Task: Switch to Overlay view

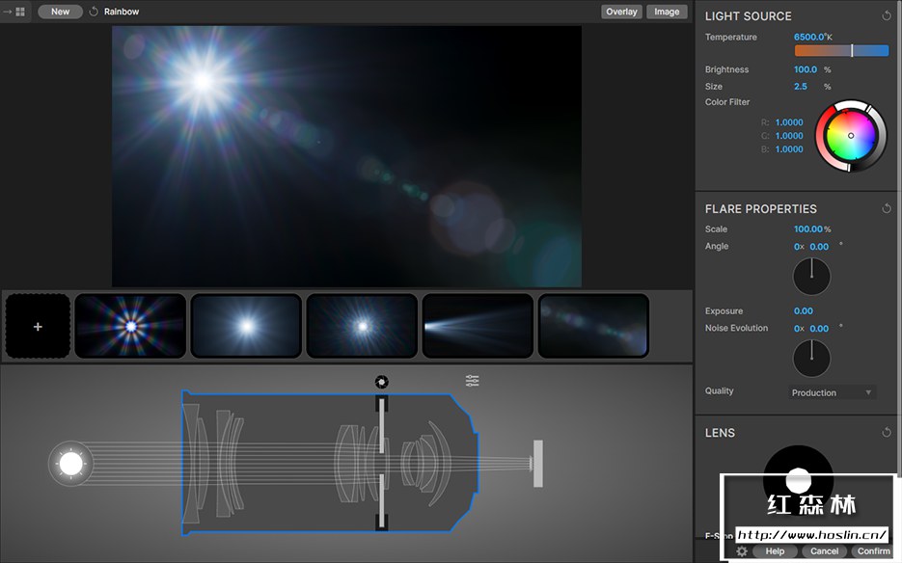Action: [621, 12]
